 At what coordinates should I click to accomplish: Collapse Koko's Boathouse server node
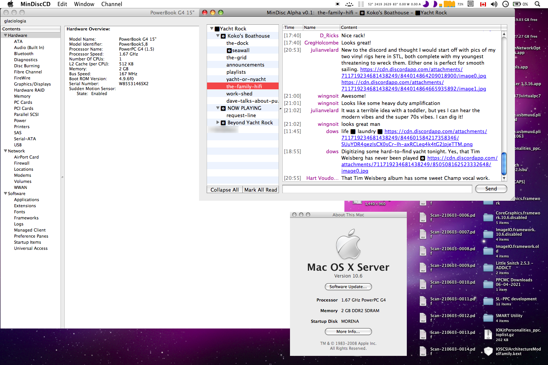pos(218,36)
